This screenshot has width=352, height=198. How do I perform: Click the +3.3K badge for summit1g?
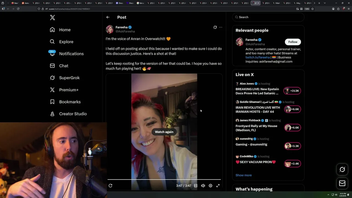292,146
